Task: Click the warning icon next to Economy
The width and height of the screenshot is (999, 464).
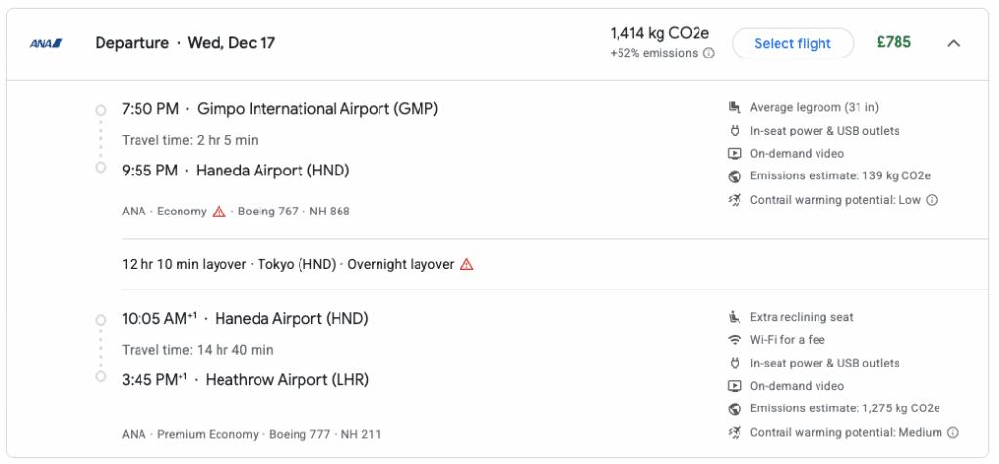Action: click(x=220, y=212)
